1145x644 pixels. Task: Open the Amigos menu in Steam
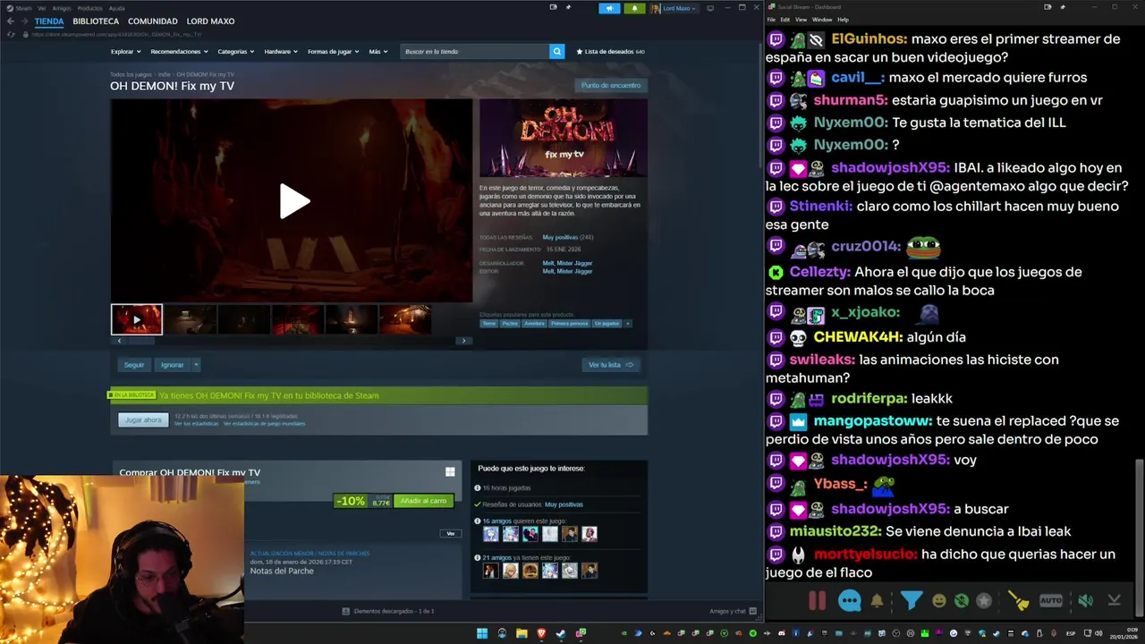[x=62, y=8]
